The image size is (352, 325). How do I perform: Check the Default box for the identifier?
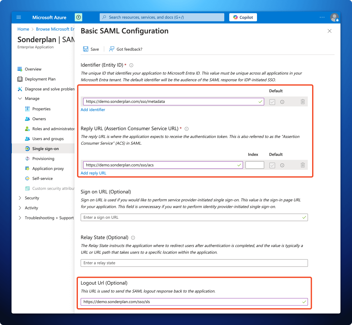(272, 102)
